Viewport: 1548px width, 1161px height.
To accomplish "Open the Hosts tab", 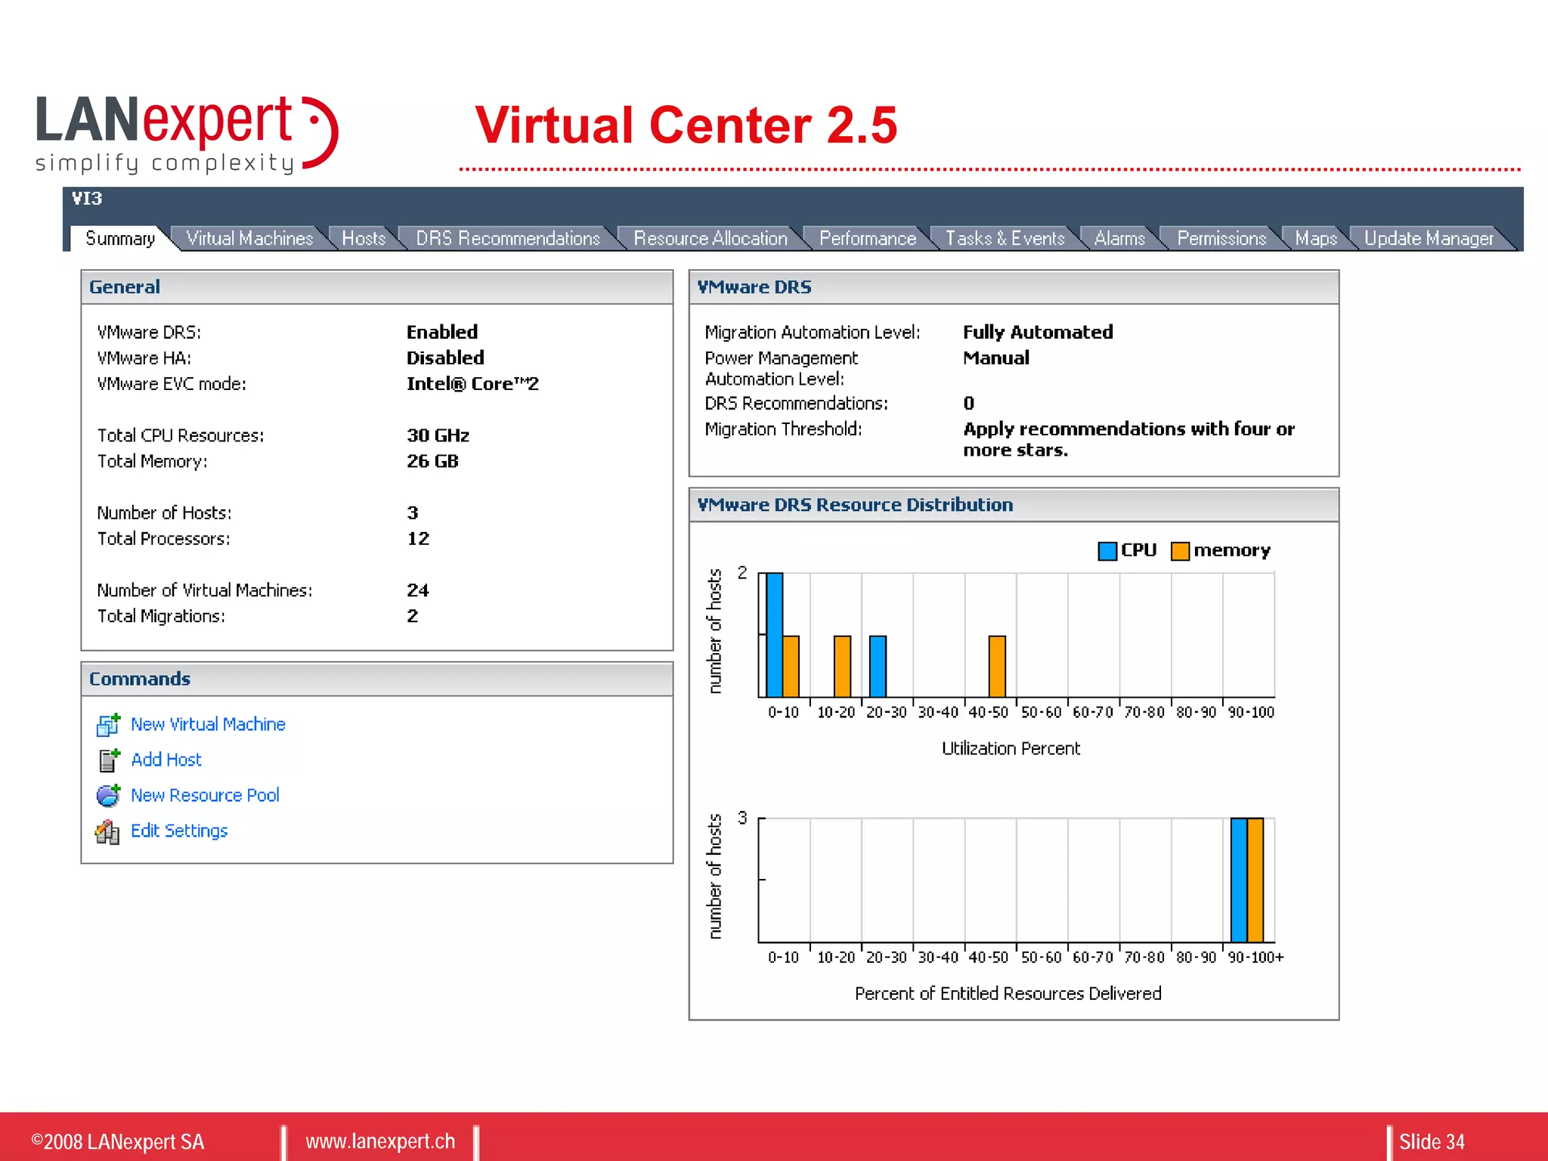I will coord(364,238).
